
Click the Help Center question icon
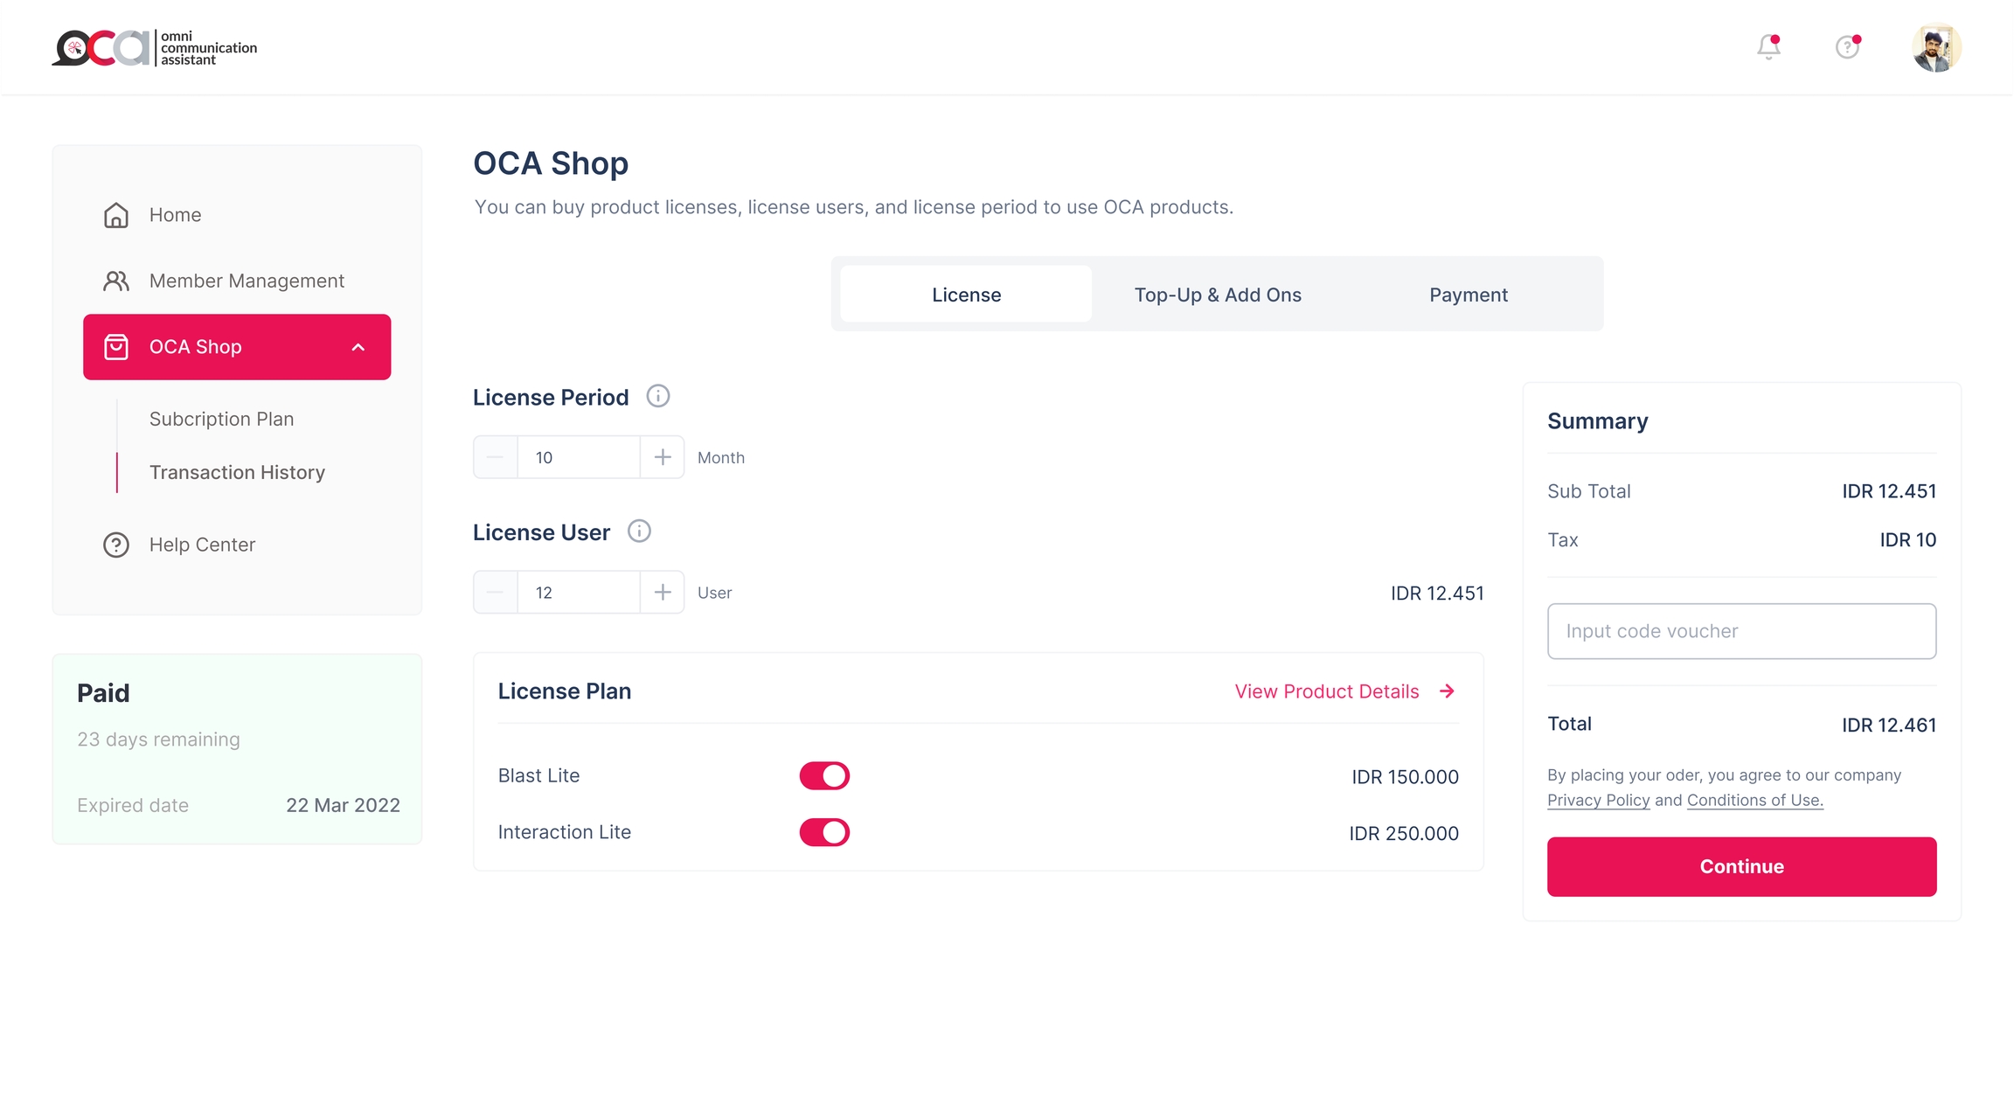coord(115,545)
